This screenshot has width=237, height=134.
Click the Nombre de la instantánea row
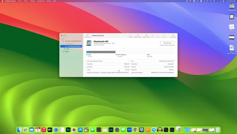pos(108,73)
